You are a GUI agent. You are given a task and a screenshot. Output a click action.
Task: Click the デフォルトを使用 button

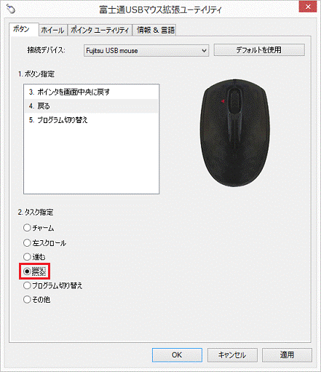(259, 50)
